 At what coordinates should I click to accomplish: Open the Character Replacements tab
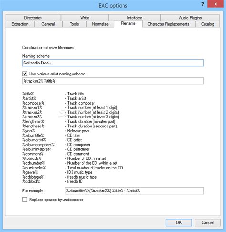pyautogui.click(x=168, y=24)
